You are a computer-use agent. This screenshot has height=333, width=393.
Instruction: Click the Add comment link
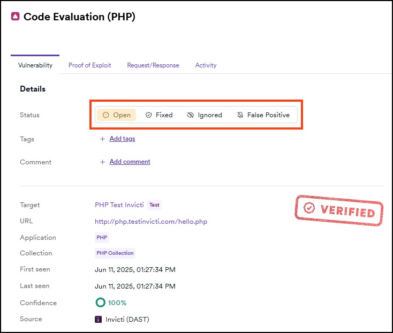click(x=130, y=162)
